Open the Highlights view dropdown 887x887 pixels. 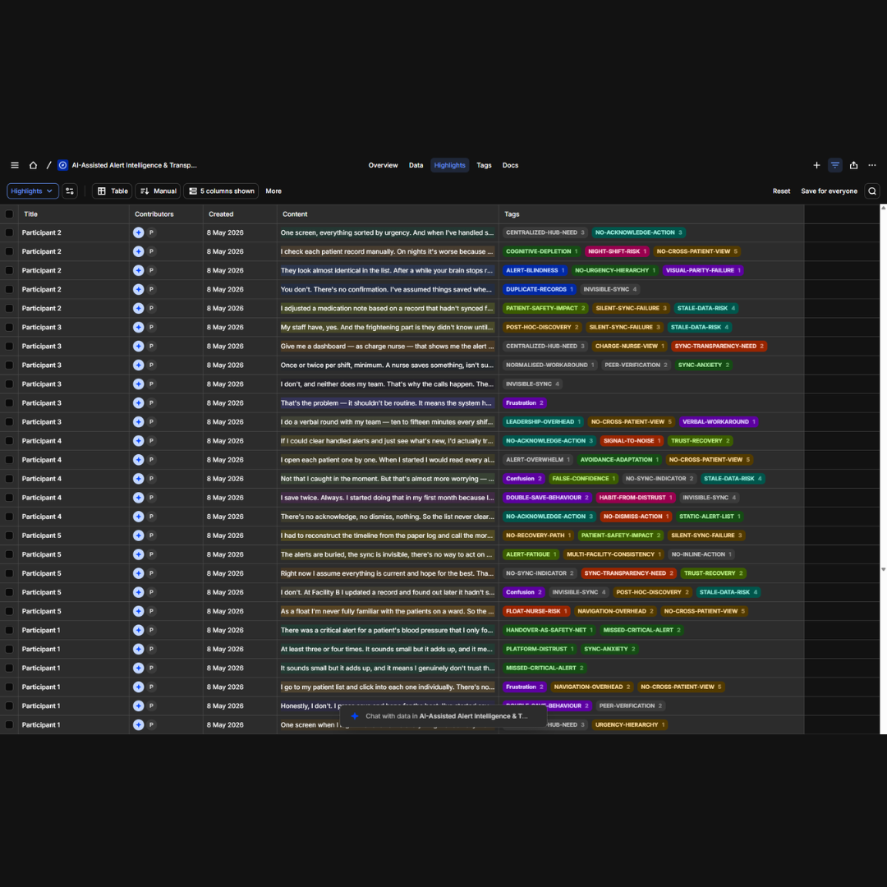tap(32, 191)
